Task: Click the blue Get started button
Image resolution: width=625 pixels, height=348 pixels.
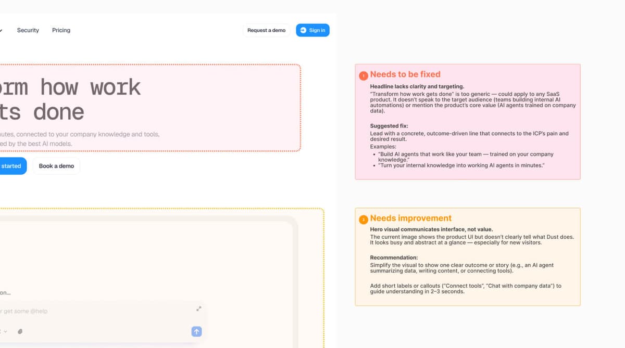Action: (x=11, y=166)
